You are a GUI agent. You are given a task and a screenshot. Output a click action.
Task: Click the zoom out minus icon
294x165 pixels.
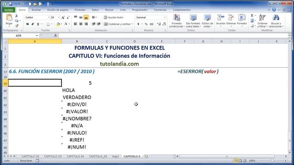(x=259, y=161)
